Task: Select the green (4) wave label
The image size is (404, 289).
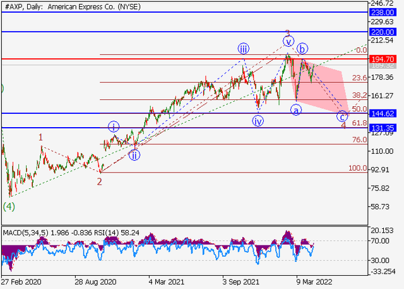Action: (9, 206)
